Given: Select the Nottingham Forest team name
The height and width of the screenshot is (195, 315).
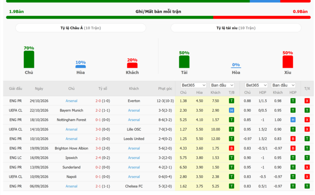Looking at the screenshot, I should (x=71, y=120).
